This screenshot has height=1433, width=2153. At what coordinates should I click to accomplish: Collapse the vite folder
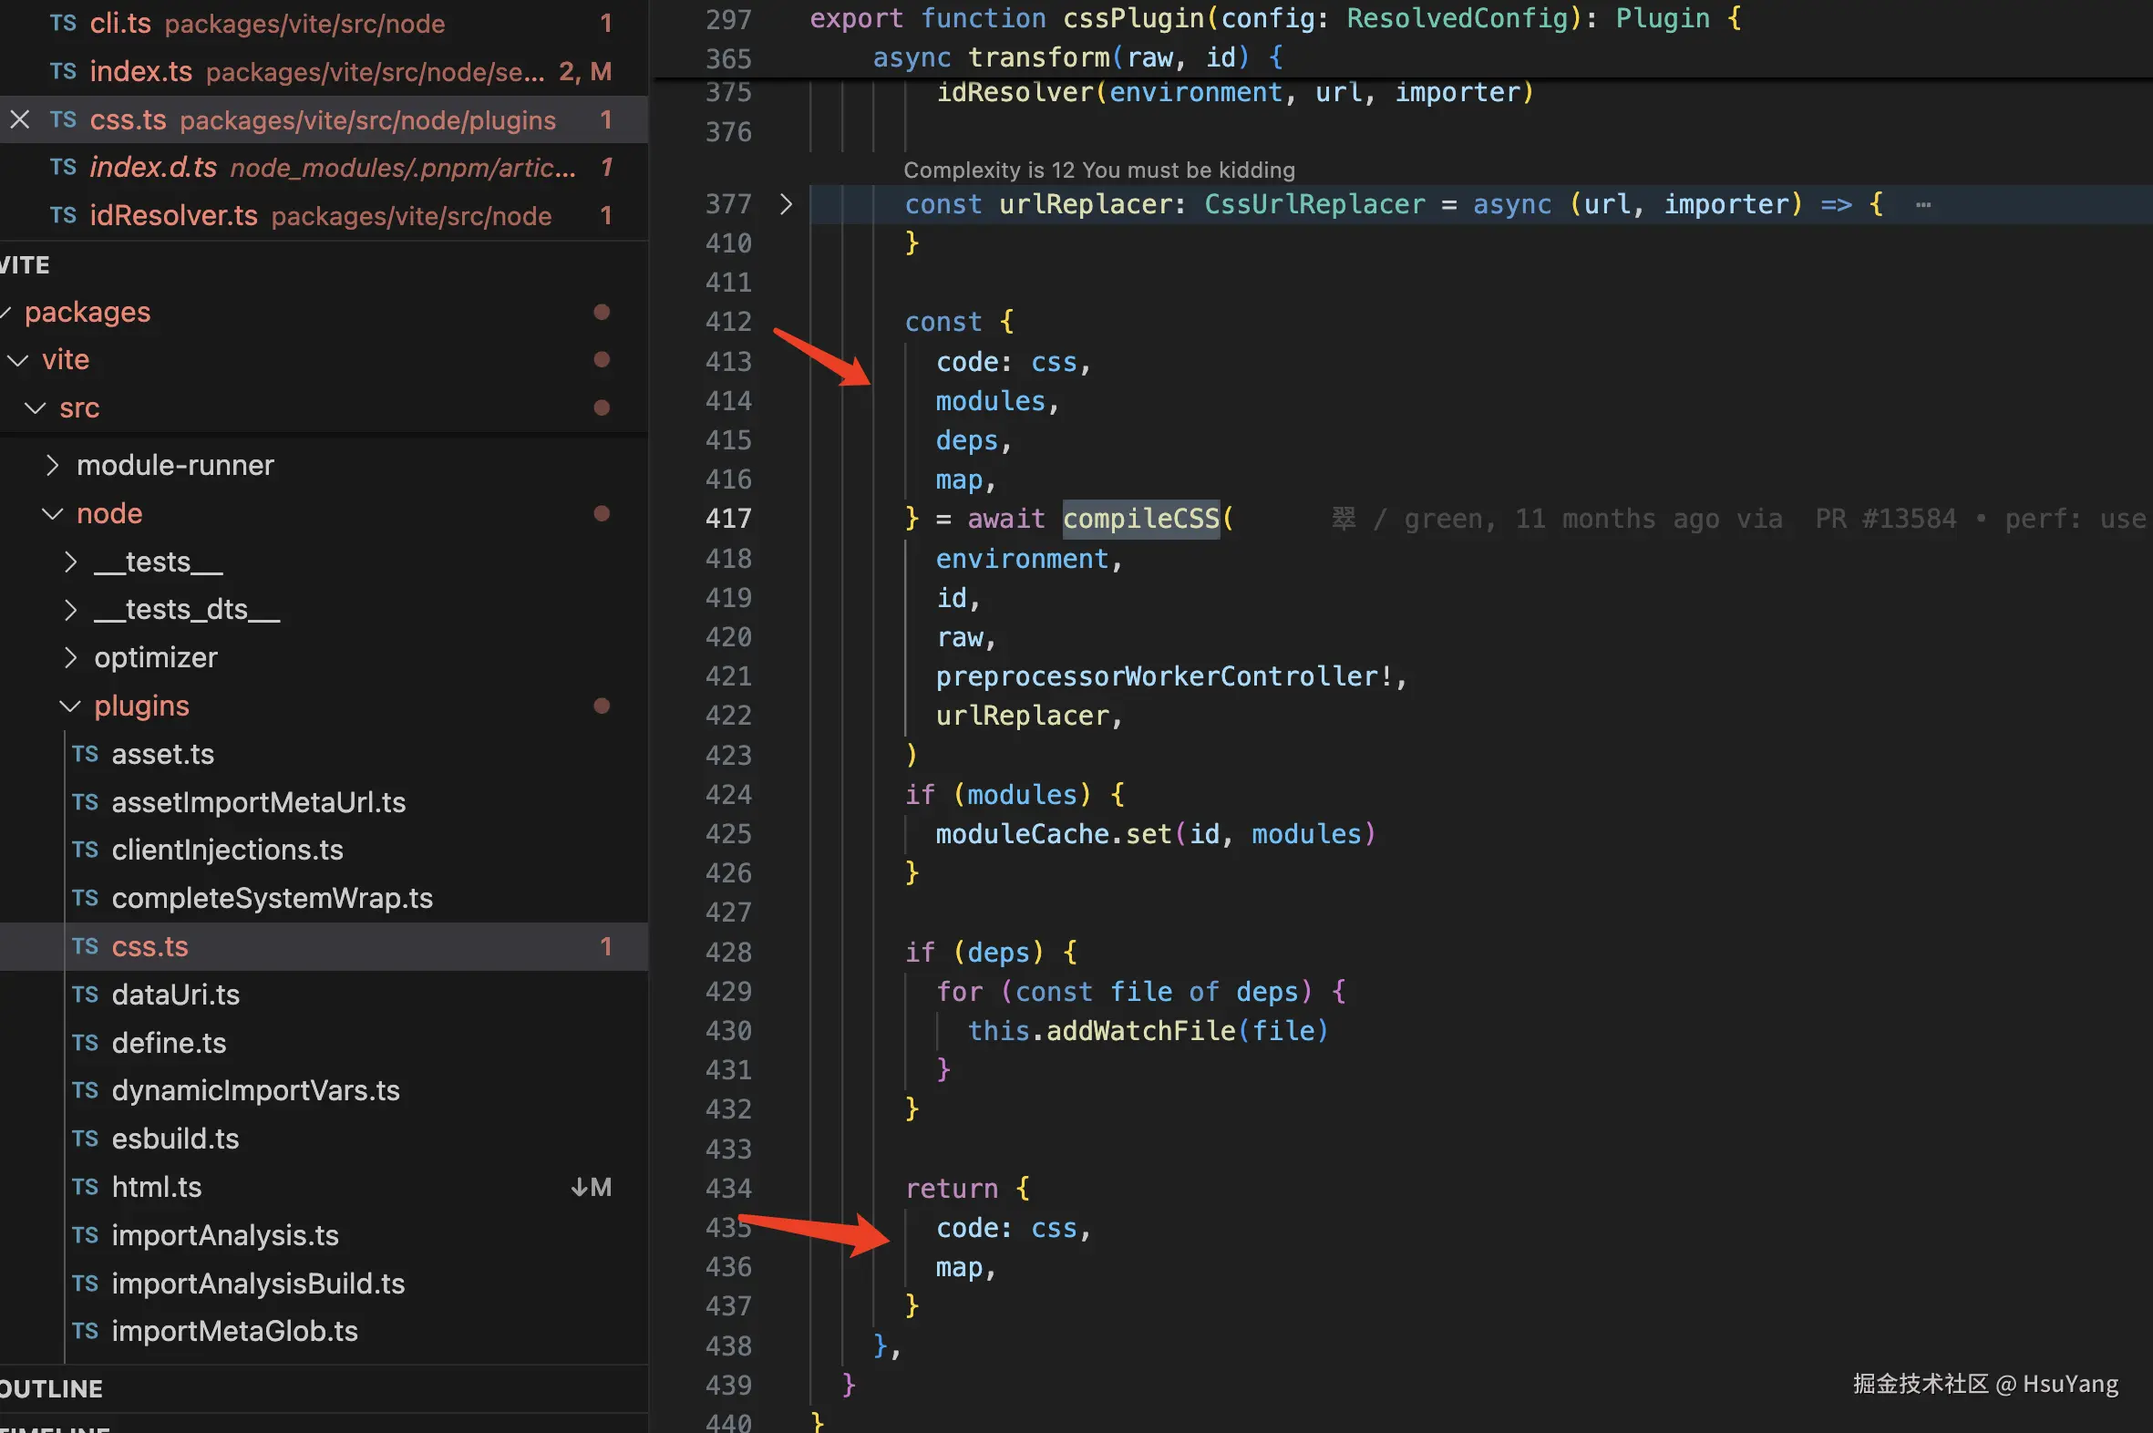pyautogui.click(x=18, y=360)
